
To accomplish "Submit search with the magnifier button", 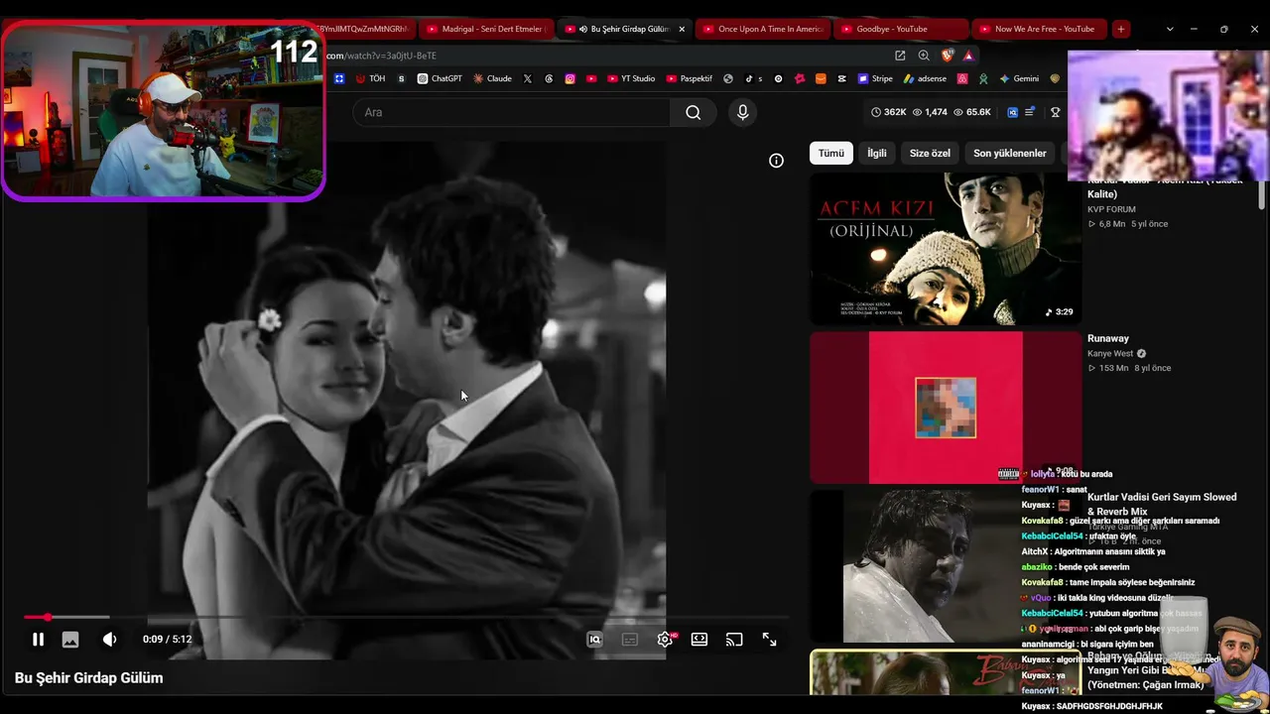I will pyautogui.click(x=693, y=112).
